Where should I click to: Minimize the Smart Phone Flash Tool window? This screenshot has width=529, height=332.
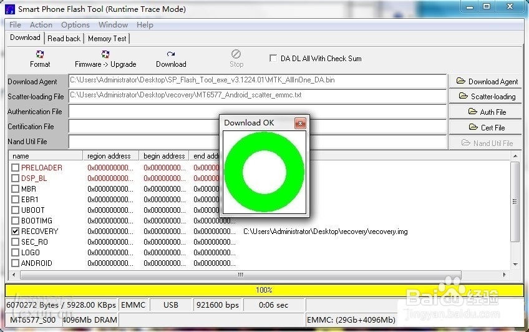[469, 6]
